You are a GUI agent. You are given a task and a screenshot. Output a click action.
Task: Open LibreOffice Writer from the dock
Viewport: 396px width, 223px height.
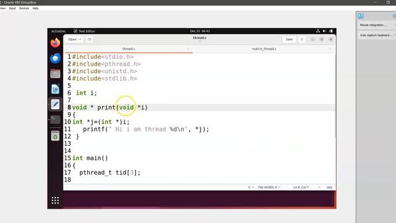tap(55, 89)
